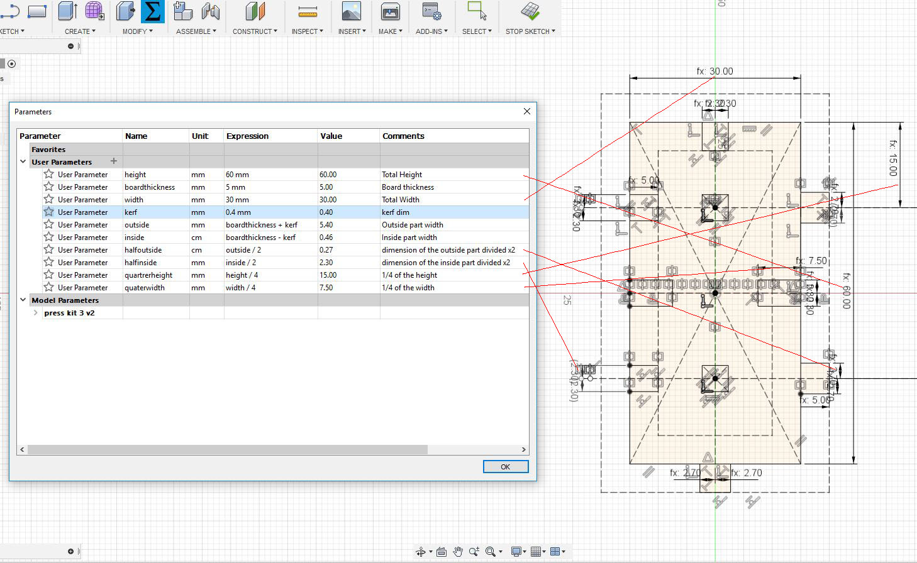
Task: Sort by the Name column header
Action: 156,136
